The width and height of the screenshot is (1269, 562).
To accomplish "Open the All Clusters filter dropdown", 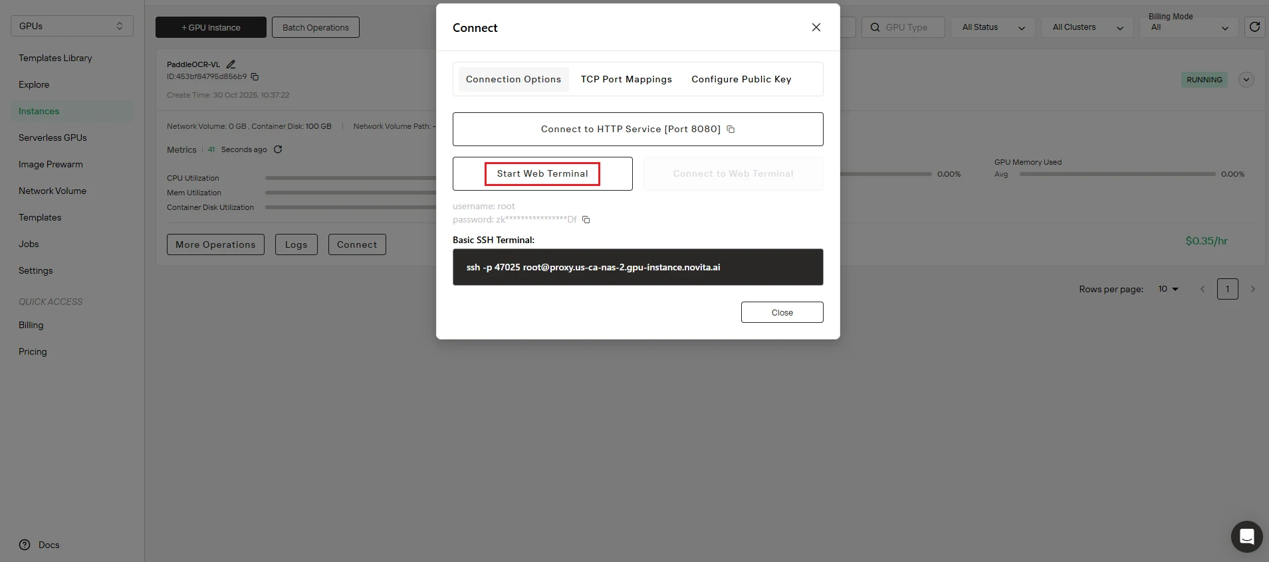I will coord(1088,27).
